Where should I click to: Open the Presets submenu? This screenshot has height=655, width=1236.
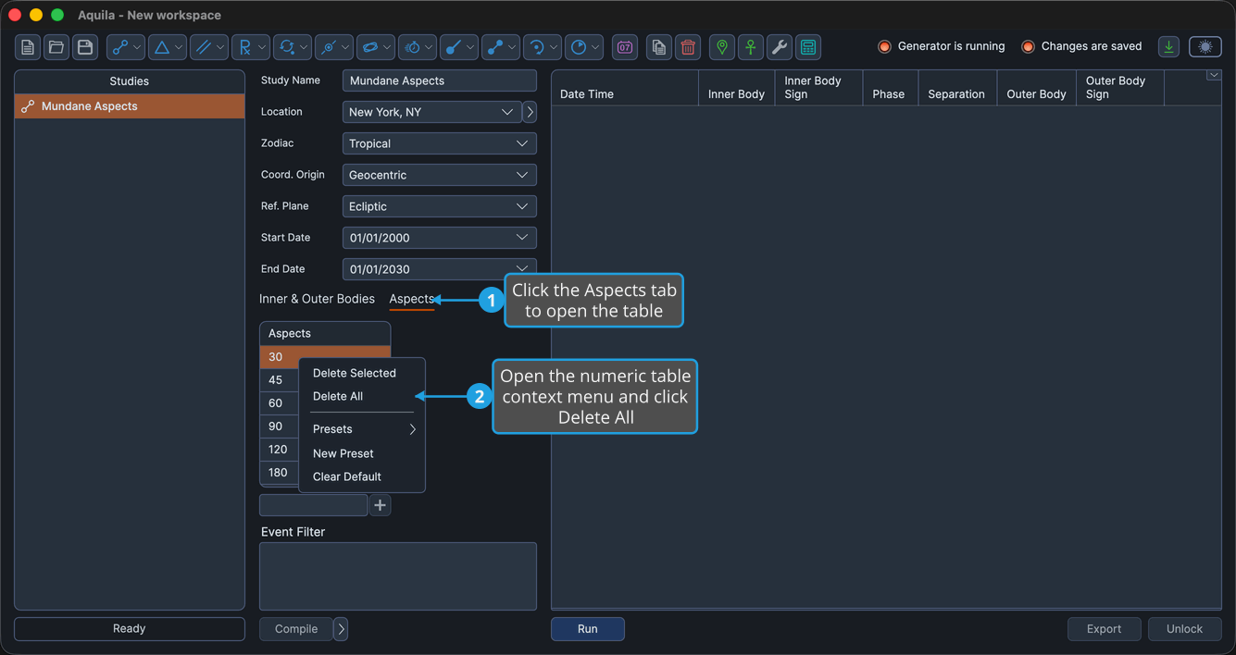coord(362,429)
